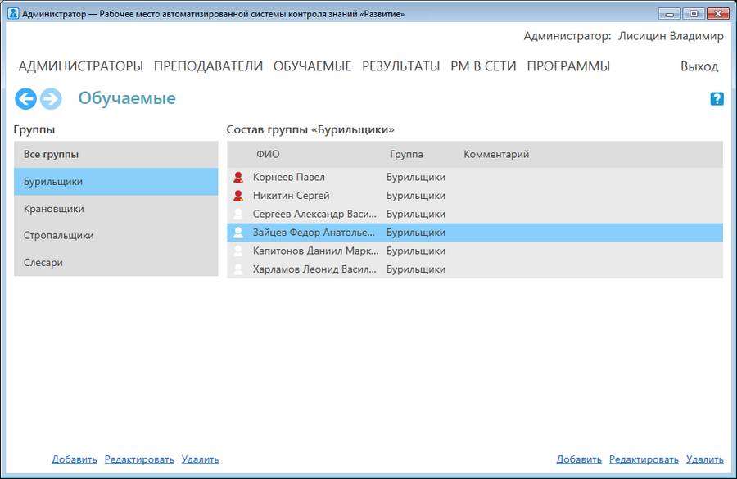Image resolution: width=737 pixels, height=479 pixels.
Task: Open the РМ В СЕТИ section
Action: coord(483,66)
